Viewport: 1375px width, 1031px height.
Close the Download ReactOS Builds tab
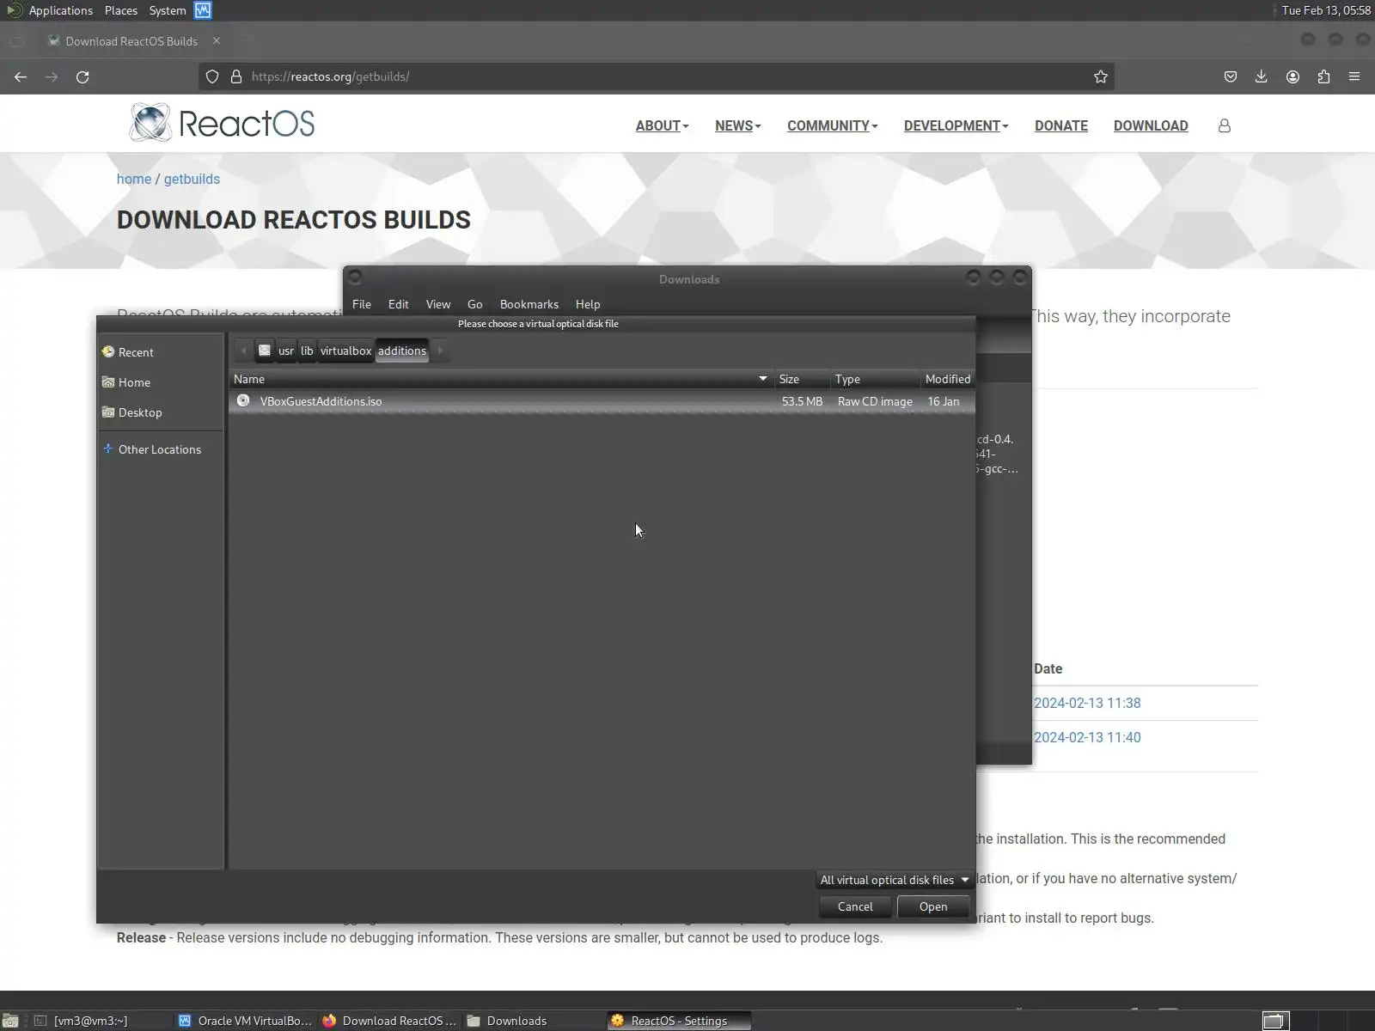(x=217, y=40)
